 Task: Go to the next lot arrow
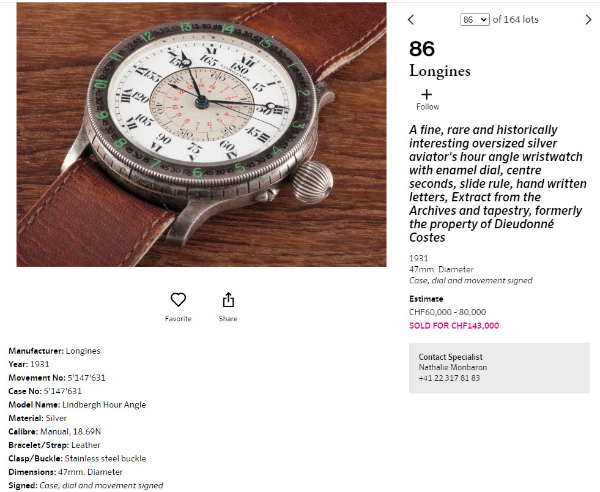click(588, 20)
